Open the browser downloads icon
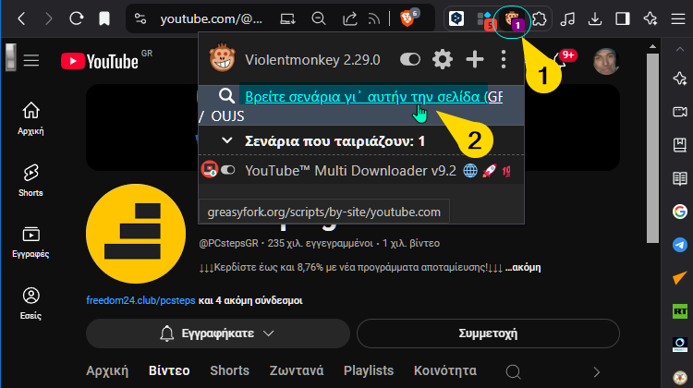This screenshot has height=388, width=693. tap(595, 18)
